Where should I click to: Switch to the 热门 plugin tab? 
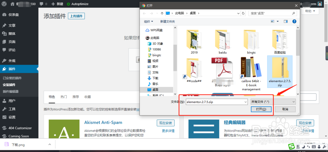(64, 97)
